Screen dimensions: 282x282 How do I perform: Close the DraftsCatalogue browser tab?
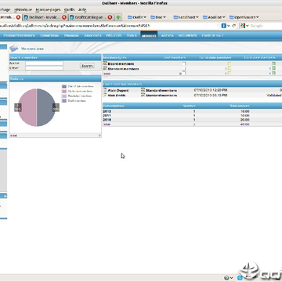(110, 17)
